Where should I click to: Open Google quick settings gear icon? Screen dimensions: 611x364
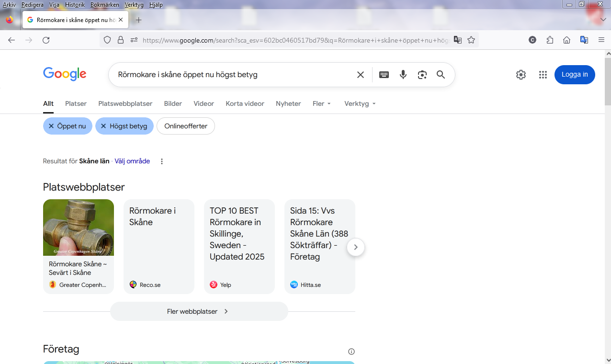click(521, 75)
